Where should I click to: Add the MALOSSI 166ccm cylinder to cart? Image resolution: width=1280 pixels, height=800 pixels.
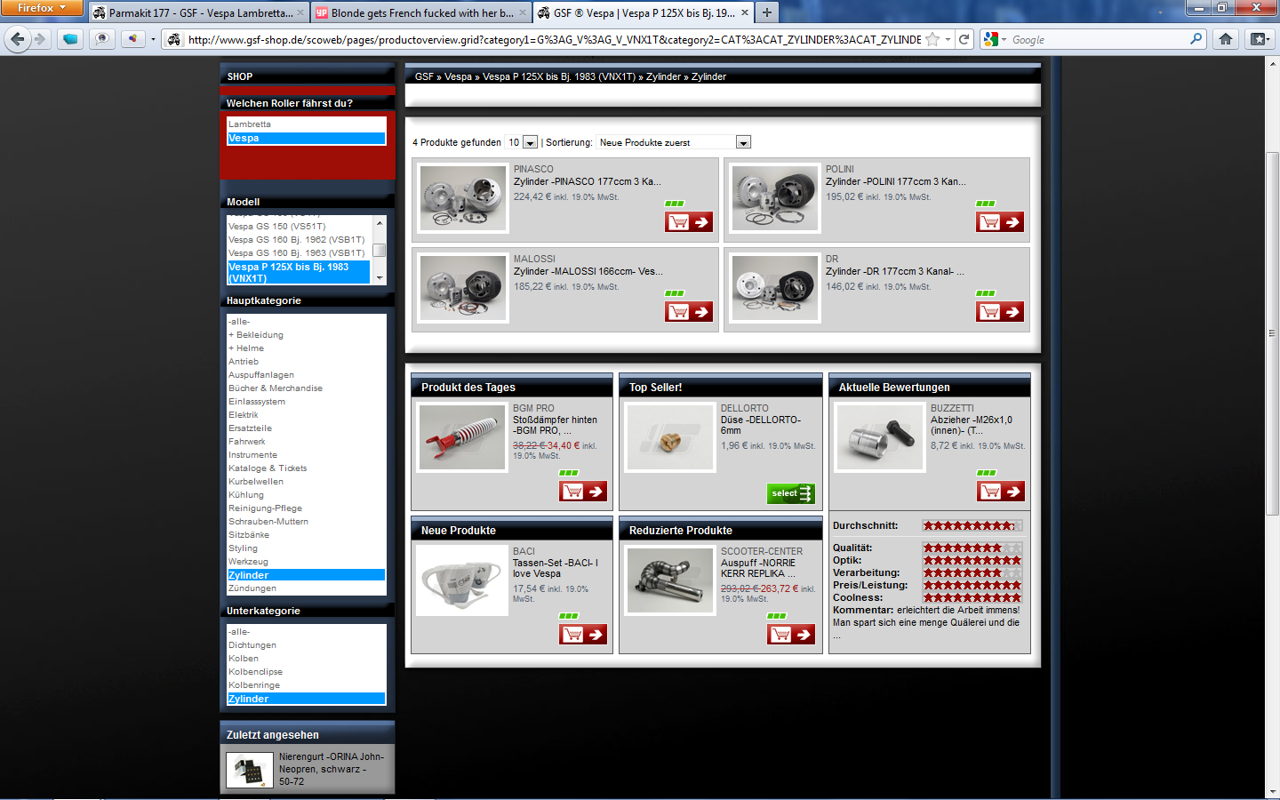pos(689,312)
